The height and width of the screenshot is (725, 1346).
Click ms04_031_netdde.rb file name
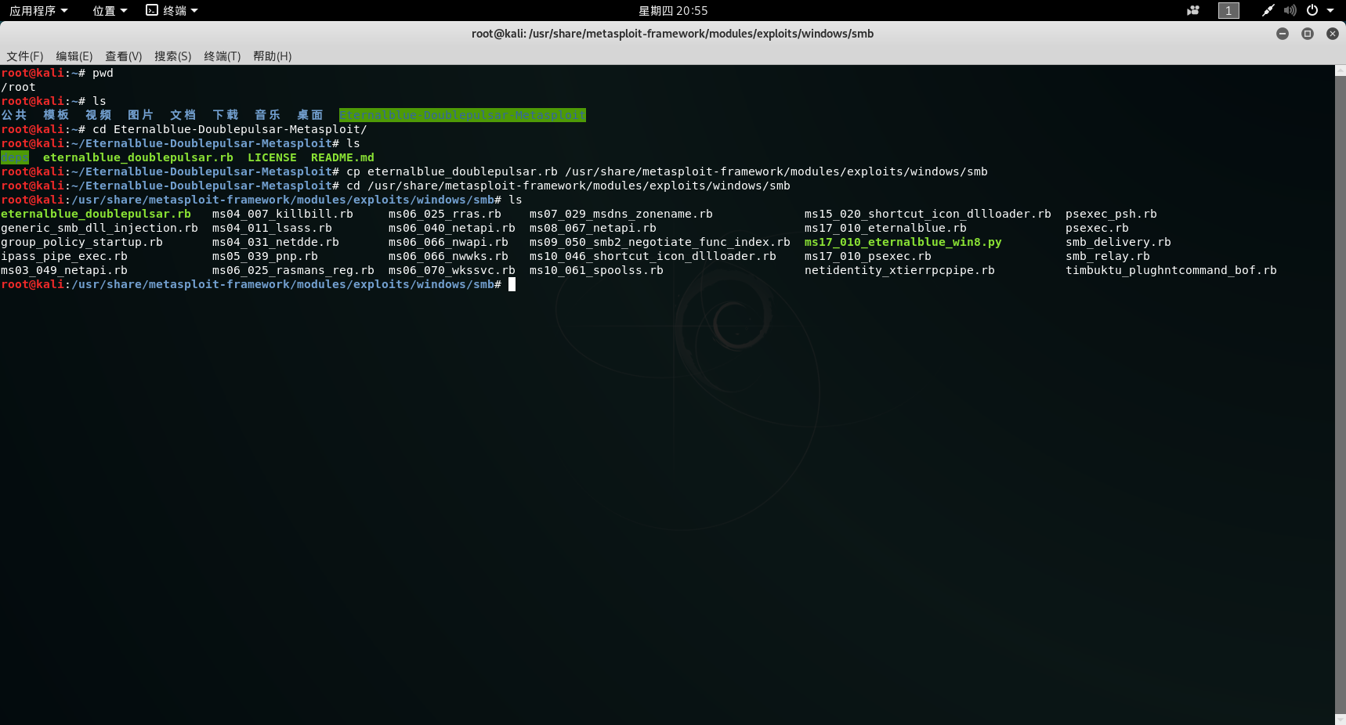point(276,242)
